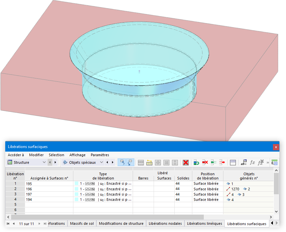The height and width of the screenshot is (232, 286).
Task: Click cell with surface 197
Action: [49, 194]
